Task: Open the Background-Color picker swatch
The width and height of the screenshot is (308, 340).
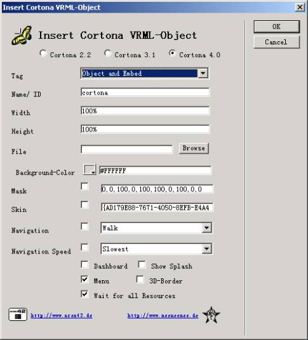Action: (x=90, y=169)
